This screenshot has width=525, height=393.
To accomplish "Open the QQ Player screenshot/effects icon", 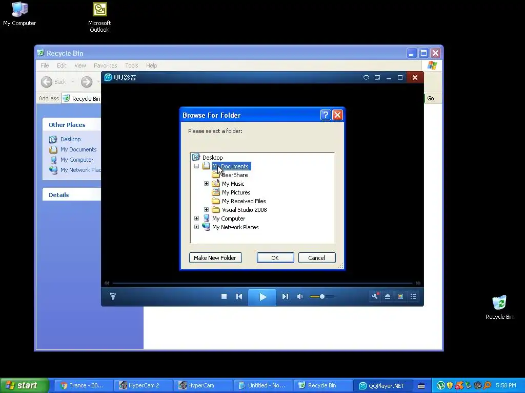I will point(400,296).
